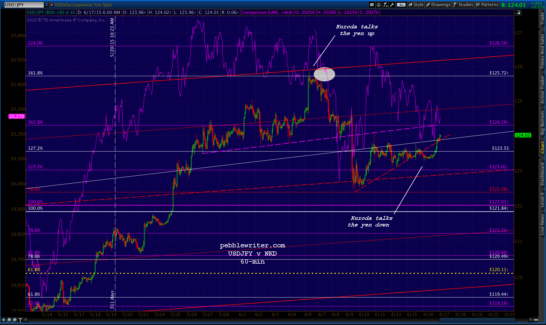Click the share chart icon
The image size is (546, 325).
pyautogui.click(x=372, y=5)
